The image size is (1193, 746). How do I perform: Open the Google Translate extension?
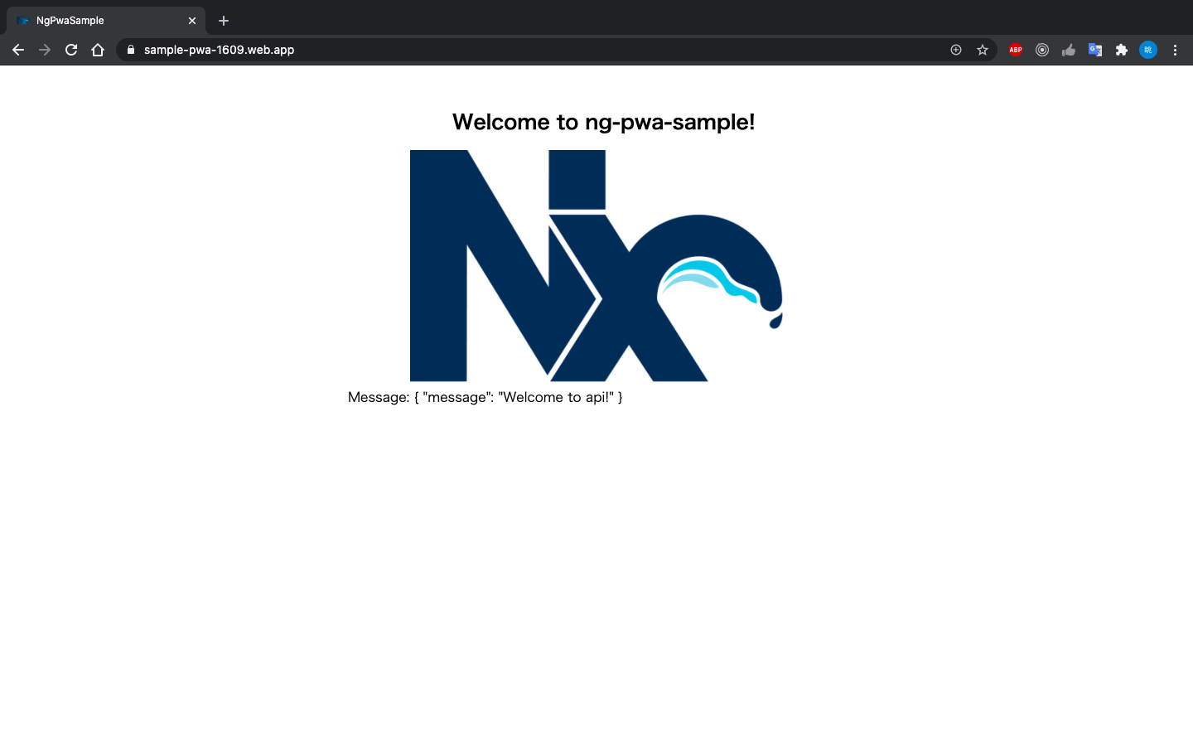point(1095,50)
